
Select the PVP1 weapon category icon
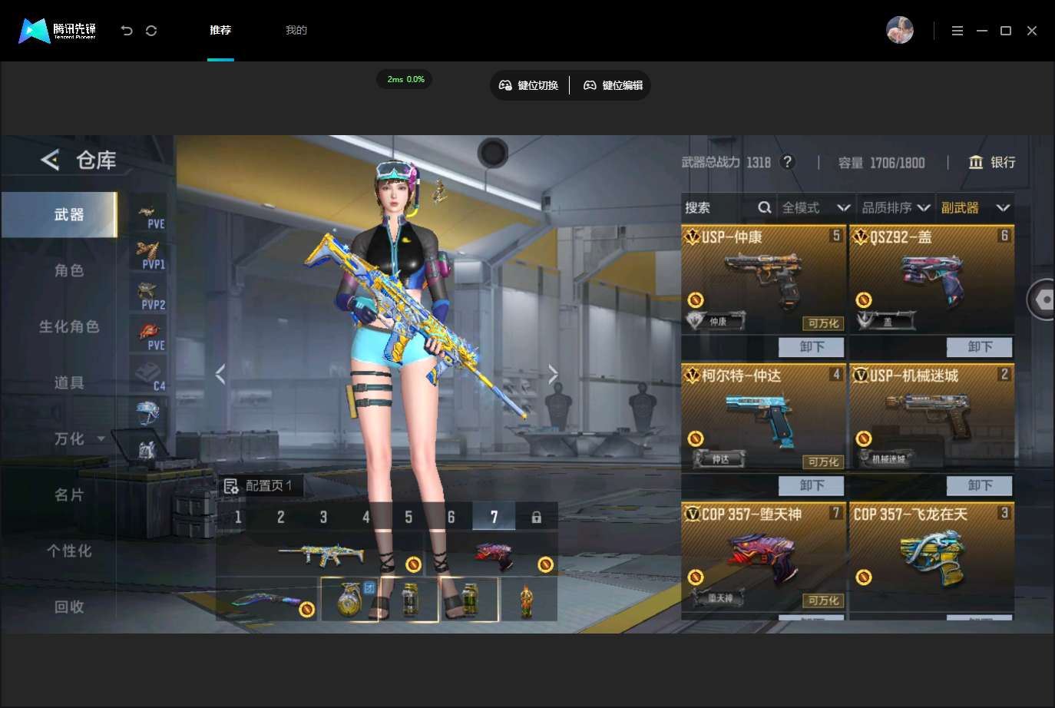[x=148, y=256]
